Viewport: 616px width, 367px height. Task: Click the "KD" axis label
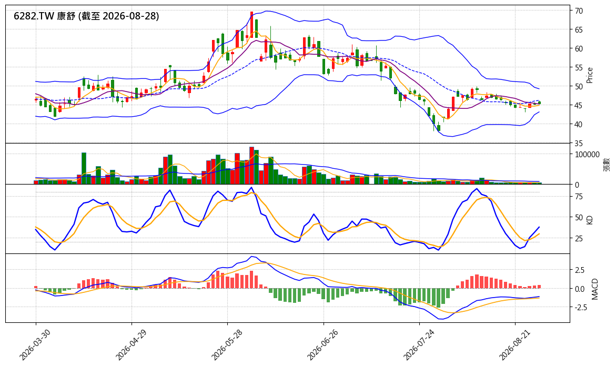(590, 220)
